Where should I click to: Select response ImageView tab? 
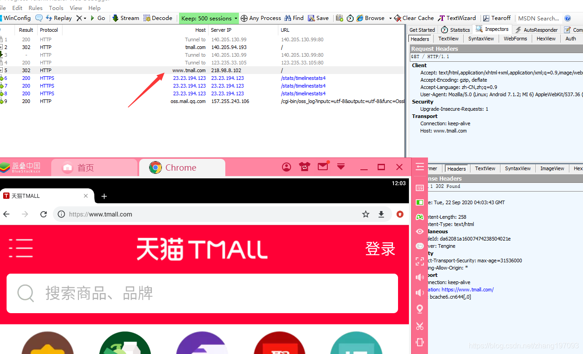pos(552,168)
